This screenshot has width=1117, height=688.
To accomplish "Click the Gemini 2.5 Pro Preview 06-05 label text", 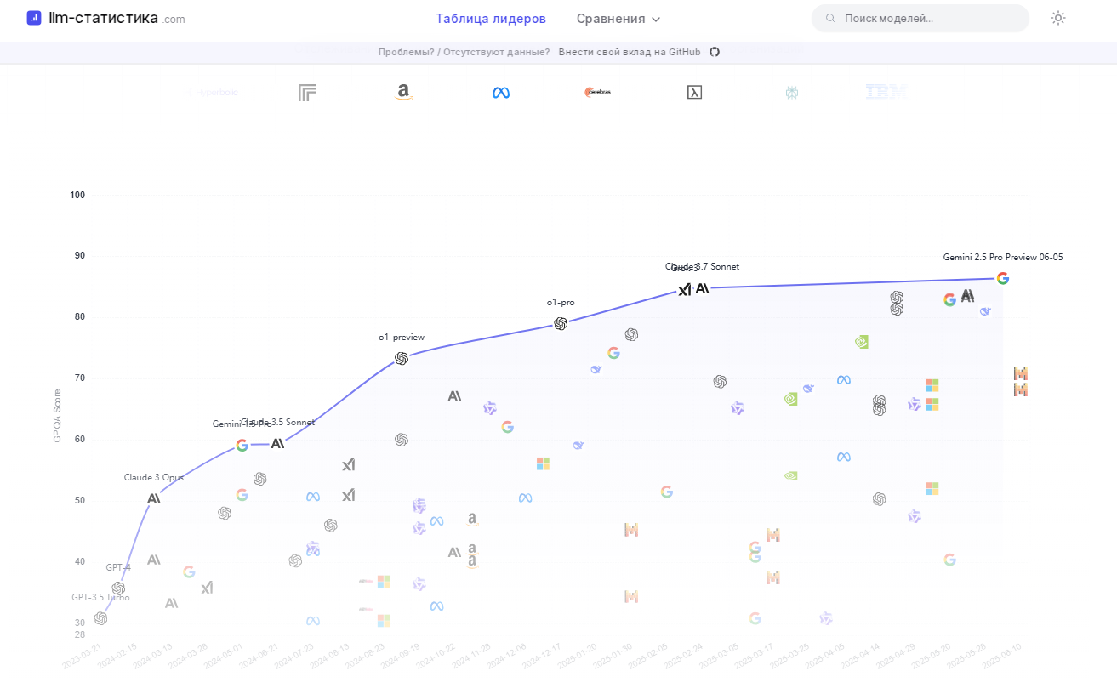I will pyautogui.click(x=1003, y=257).
